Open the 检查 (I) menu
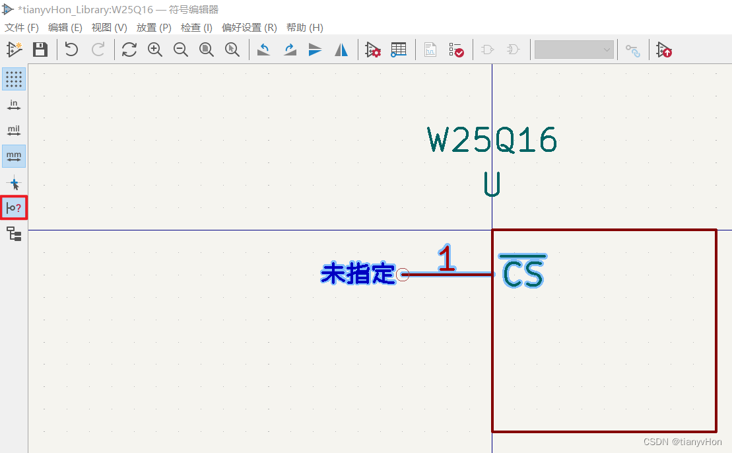 [x=197, y=28]
